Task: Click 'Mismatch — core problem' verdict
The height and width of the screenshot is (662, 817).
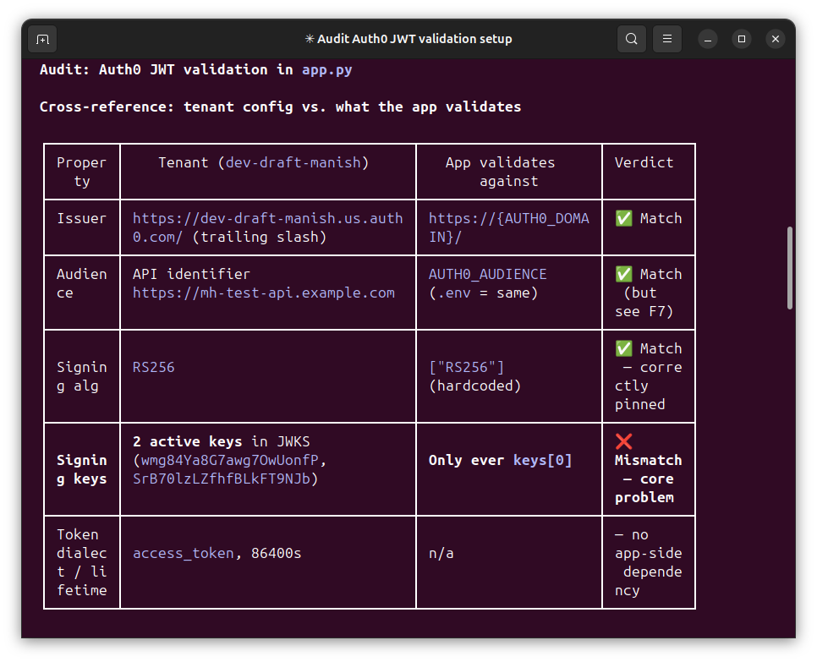Action: (648, 479)
